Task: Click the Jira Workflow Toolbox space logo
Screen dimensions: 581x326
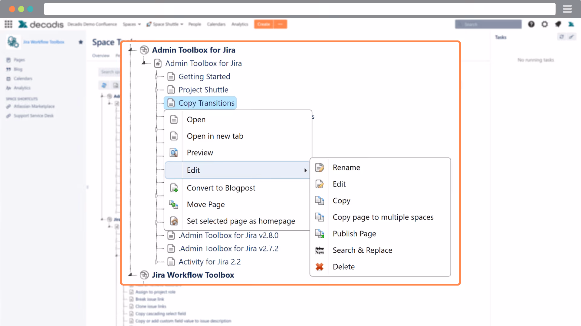Action: pyautogui.click(x=13, y=42)
